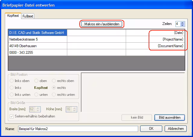Viewport: 193px width, 137px height.
Task: Toggle Seitenverhältnis beibehalten checkbox
Action: 12,116
